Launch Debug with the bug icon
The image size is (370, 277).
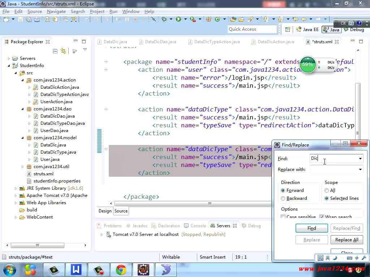tap(164, 19)
